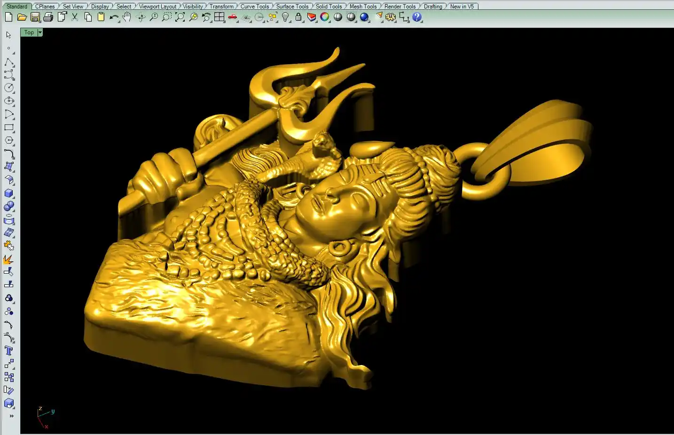Click the Top viewport title label
This screenshot has width=674, height=435.
point(29,32)
